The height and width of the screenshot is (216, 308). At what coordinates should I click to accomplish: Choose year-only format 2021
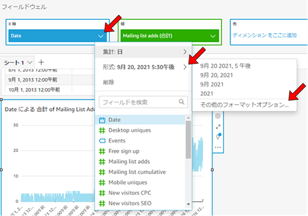tap(206, 93)
